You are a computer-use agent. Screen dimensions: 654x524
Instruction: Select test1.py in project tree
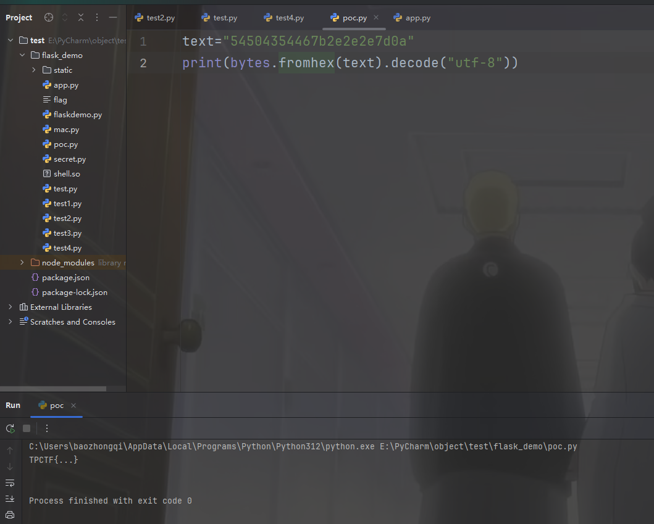[x=67, y=204]
